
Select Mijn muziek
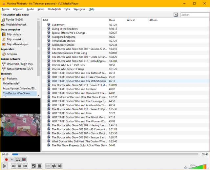pos(14,39)
